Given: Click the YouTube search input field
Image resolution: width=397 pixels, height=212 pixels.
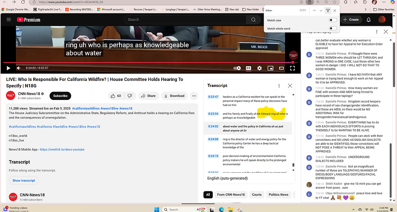Looking at the screenshot, I should coord(185,19).
